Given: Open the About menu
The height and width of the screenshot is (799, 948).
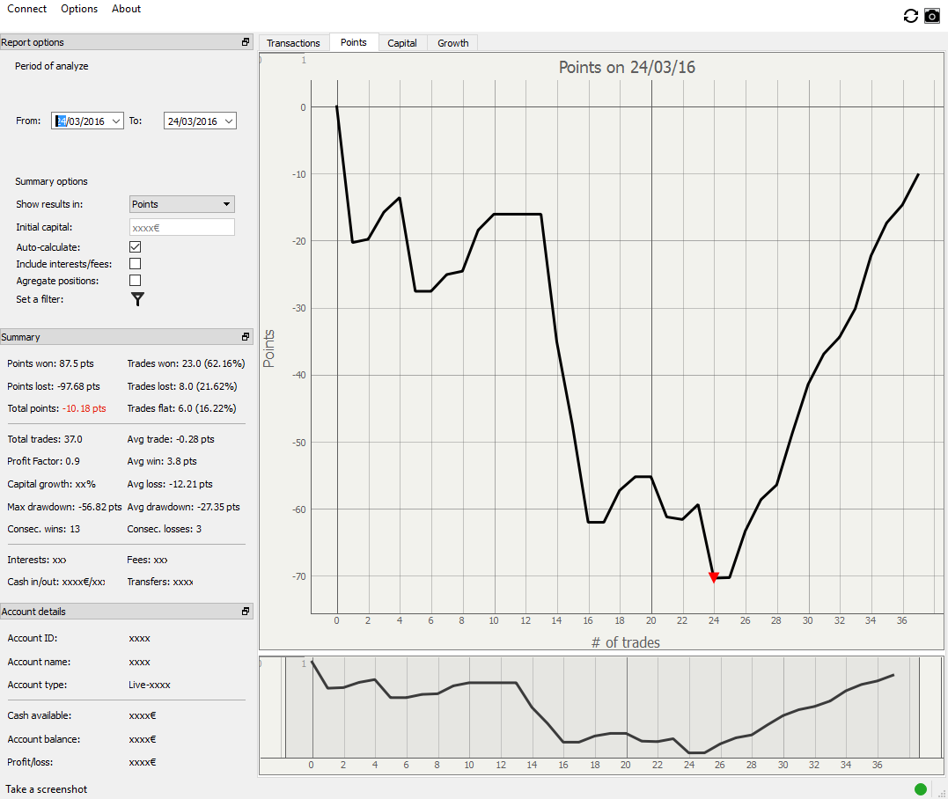Looking at the screenshot, I should pyautogui.click(x=127, y=9).
